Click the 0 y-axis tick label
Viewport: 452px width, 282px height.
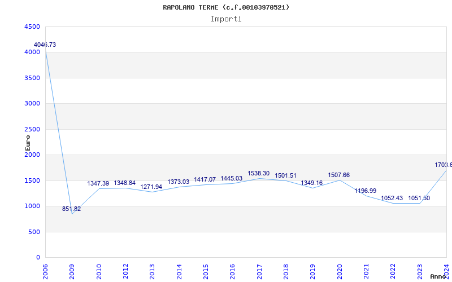[38, 258]
